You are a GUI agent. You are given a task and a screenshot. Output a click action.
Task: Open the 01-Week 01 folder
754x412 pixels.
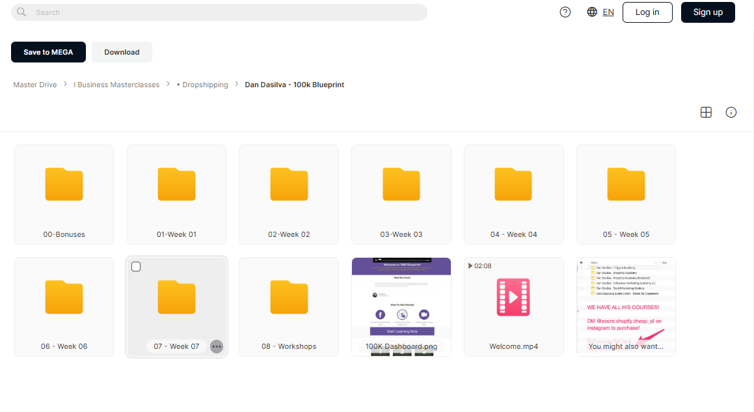tap(176, 195)
